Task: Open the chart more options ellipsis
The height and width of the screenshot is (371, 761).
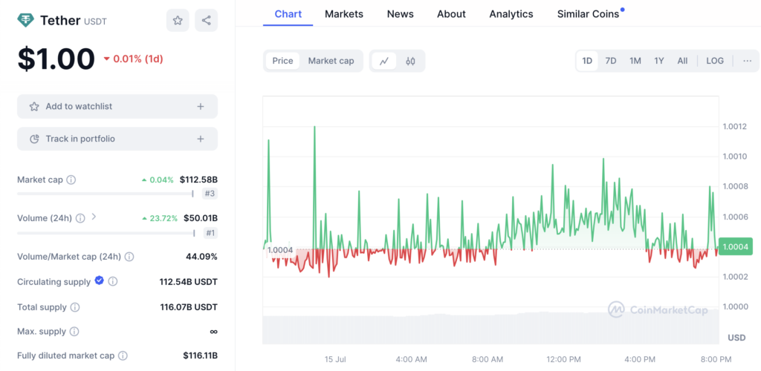Action: [748, 61]
